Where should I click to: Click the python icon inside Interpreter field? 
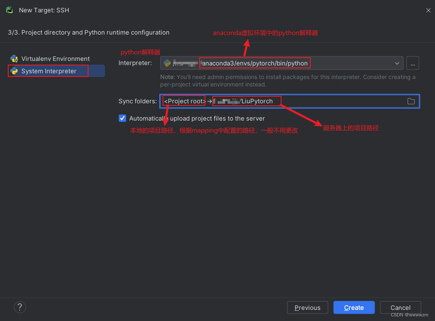167,63
